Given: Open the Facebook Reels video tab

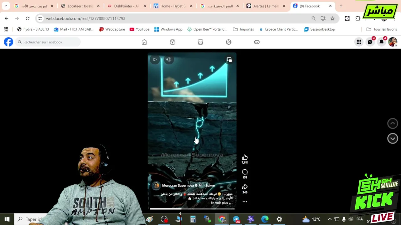Looking at the screenshot, I should [173, 42].
